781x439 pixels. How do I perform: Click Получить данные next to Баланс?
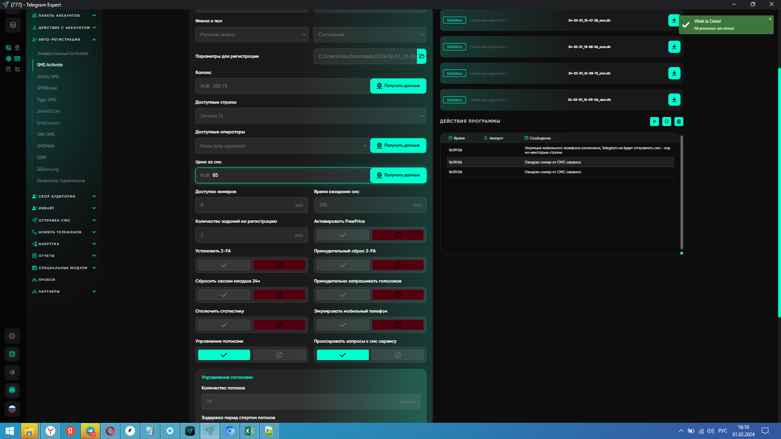pos(398,86)
